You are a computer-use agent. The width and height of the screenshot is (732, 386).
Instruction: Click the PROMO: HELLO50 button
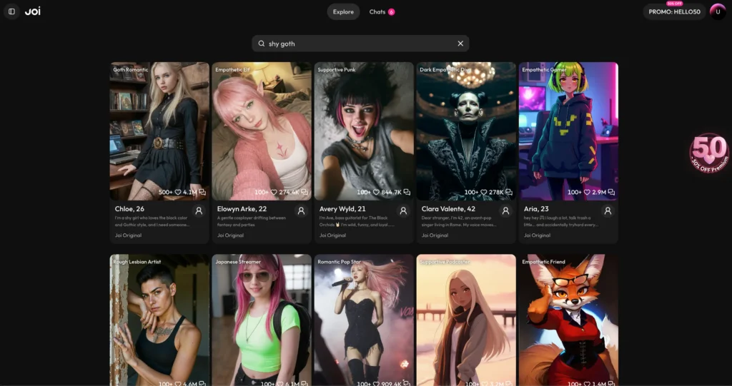click(674, 11)
